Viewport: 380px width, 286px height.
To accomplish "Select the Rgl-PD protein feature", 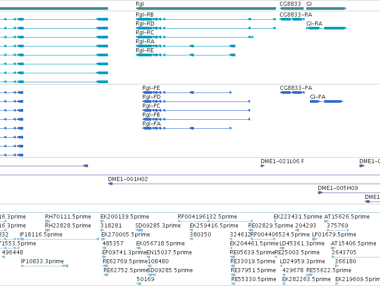I will point(196,101).
